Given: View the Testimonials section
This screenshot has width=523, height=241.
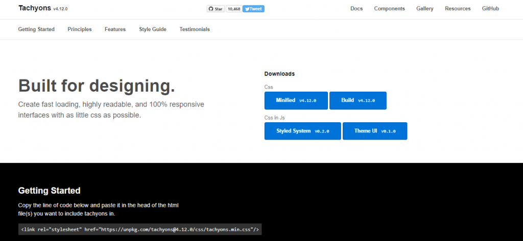Looking at the screenshot, I should 195,30.
